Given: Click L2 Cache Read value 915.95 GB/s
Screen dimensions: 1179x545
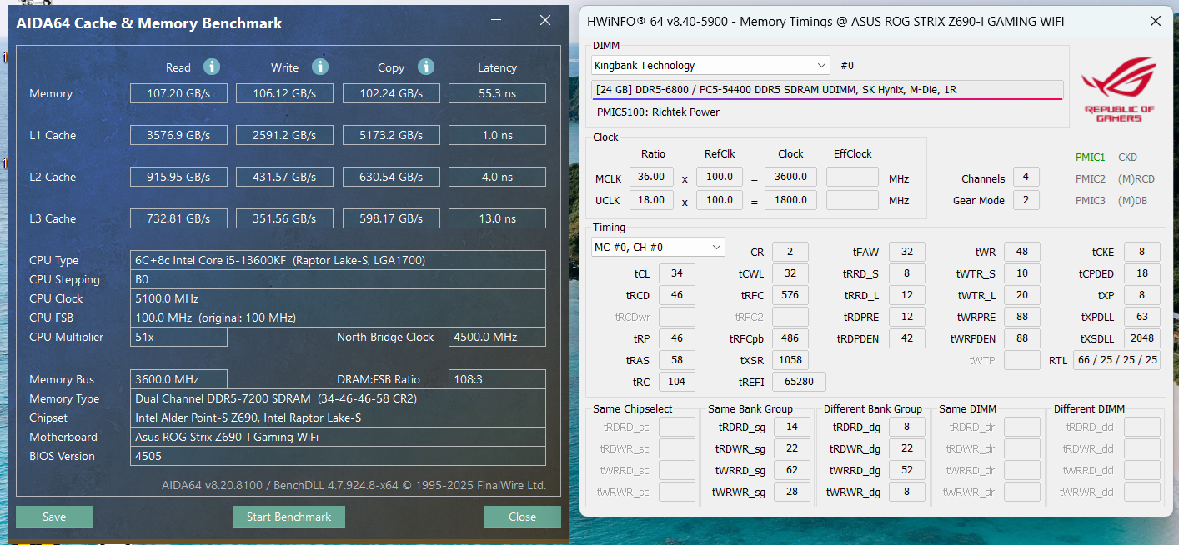Looking at the screenshot, I should pyautogui.click(x=178, y=177).
